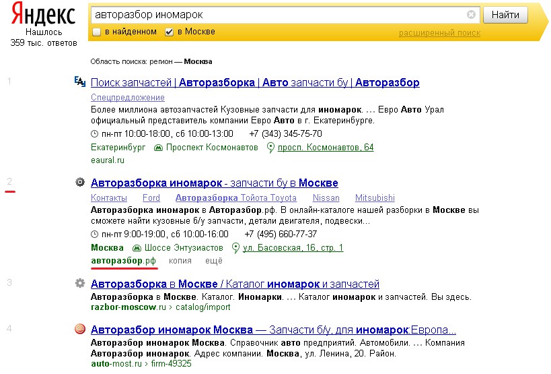Open address link просп. Космонавтов, 64
This screenshot has height=374, width=551.
tap(326, 148)
